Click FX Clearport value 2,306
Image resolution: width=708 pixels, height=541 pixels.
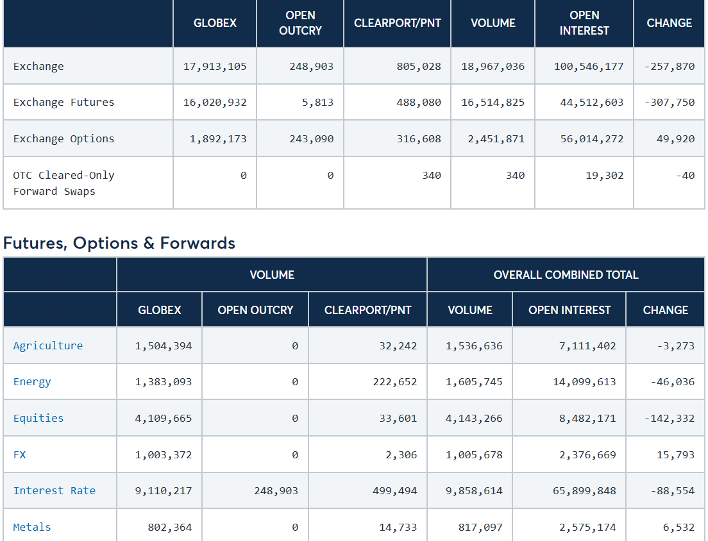[401, 455]
